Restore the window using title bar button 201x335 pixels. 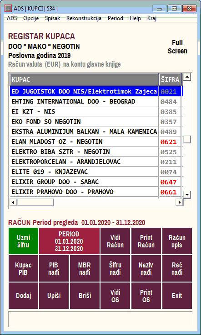coord(174,9)
